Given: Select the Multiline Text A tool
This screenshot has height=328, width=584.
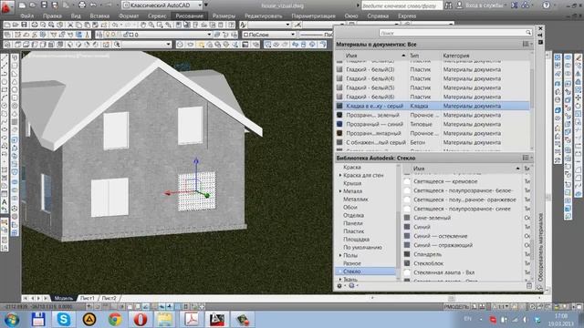Looking at the screenshot, I should [x=5, y=202].
